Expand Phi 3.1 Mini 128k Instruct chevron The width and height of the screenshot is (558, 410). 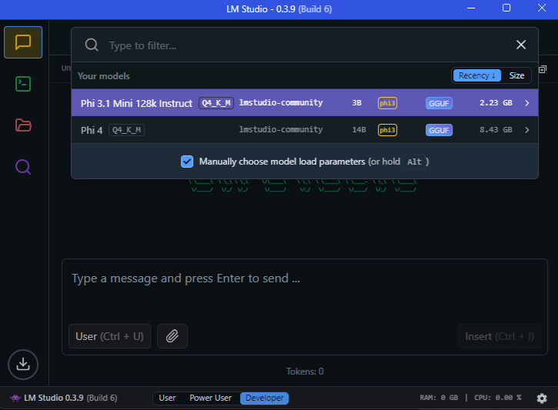click(527, 103)
